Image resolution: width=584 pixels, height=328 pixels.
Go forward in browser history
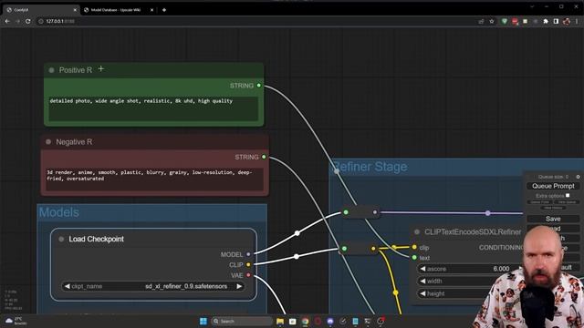tap(17, 22)
